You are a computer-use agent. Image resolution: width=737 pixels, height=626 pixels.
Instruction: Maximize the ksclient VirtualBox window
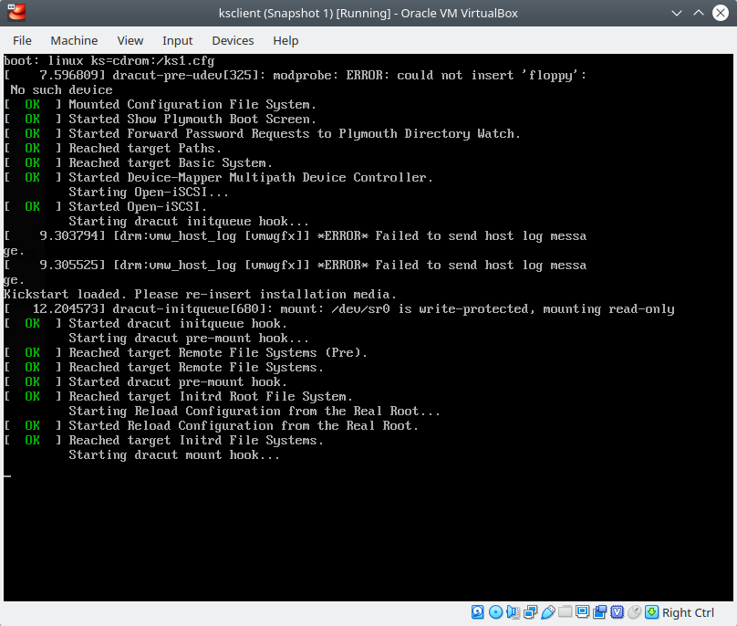coord(699,13)
